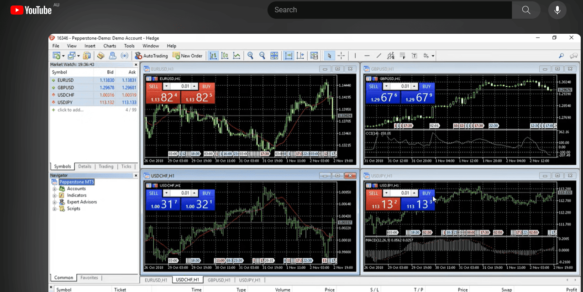Viewport: 583px width, 292px height.
Task: Toggle chart auto scroll
Action: click(x=289, y=56)
